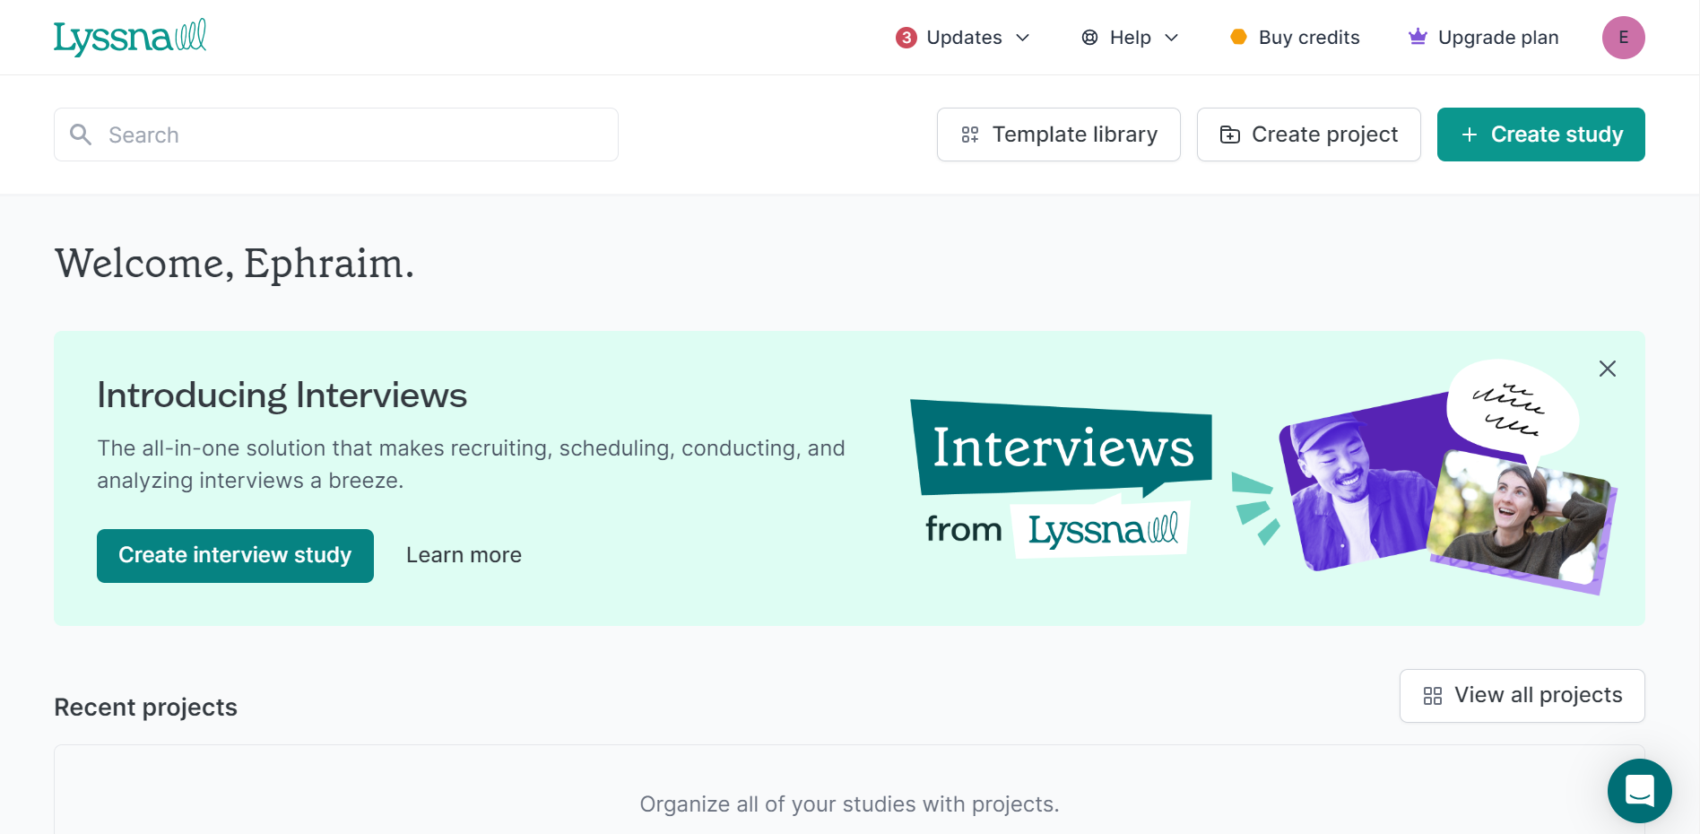Click the Create project button

[1309, 135]
